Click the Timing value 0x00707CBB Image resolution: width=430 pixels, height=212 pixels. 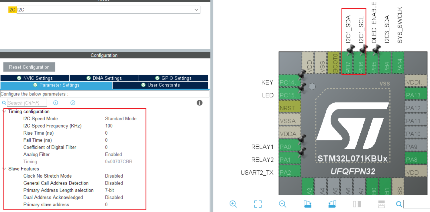(x=119, y=162)
